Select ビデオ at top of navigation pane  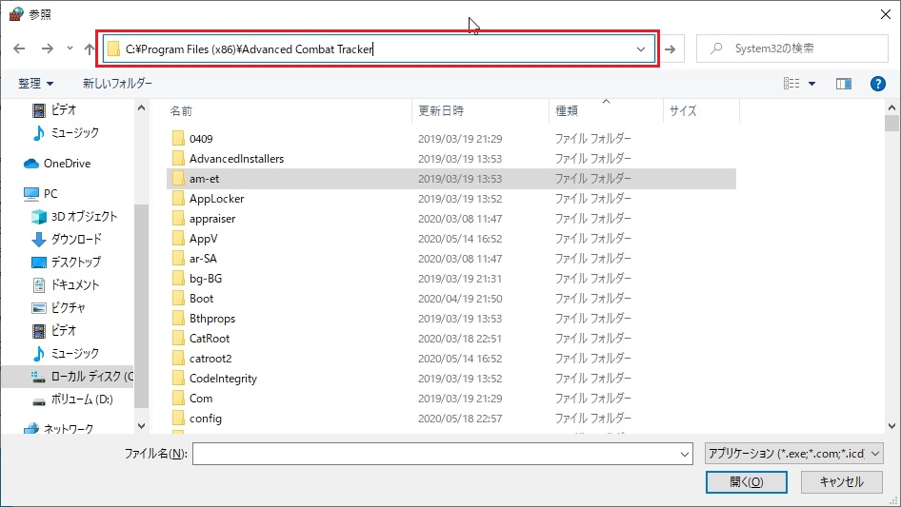click(x=54, y=109)
